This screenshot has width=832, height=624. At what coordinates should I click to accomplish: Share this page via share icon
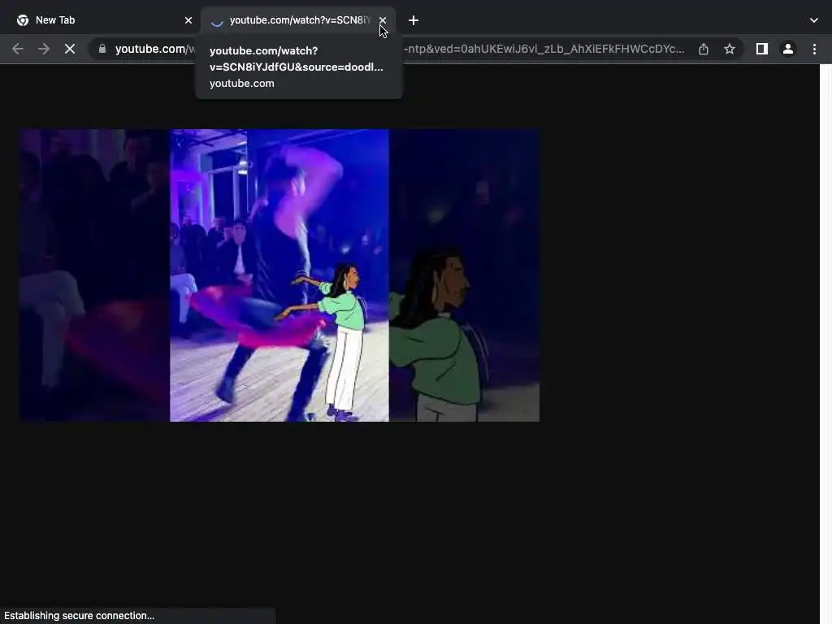[x=704, y=49]
